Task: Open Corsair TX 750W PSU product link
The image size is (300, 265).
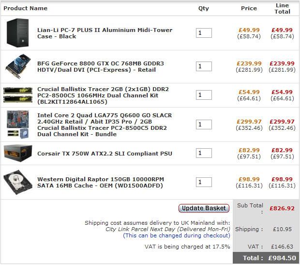Action: click(x=105, y=154)
